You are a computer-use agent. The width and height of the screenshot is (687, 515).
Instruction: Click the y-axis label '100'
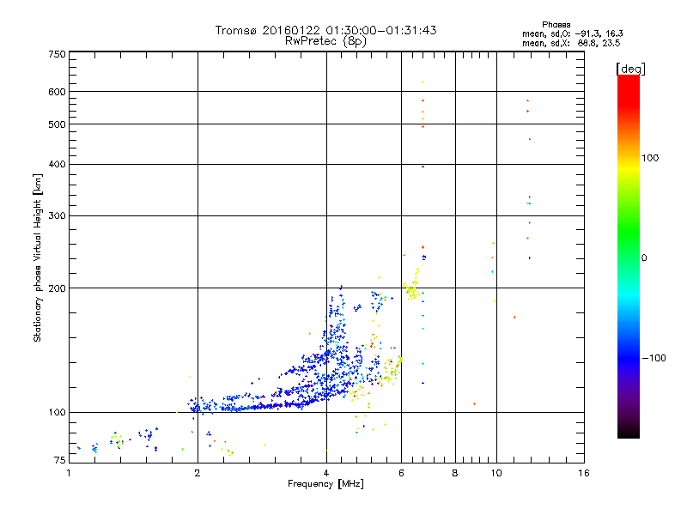(57, 412)
